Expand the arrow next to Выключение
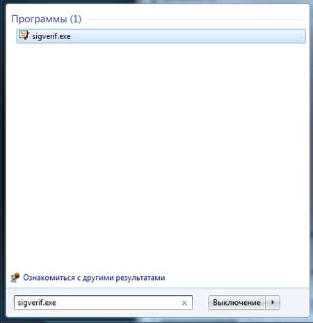Image resolution: width=313 pixels, height=323 pixels. pyautogui.click(x=273, y=302)
